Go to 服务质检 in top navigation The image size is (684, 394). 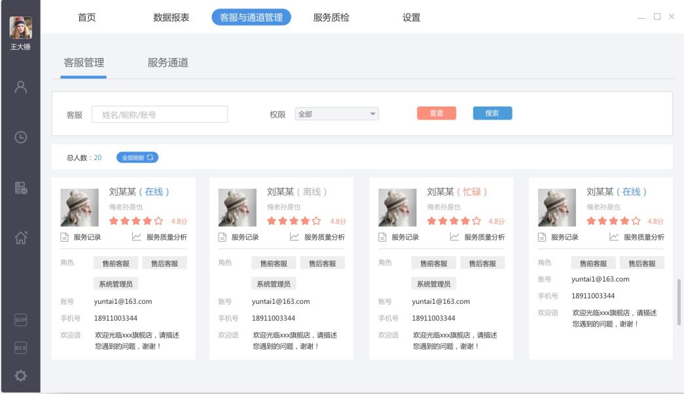(331, 18)
